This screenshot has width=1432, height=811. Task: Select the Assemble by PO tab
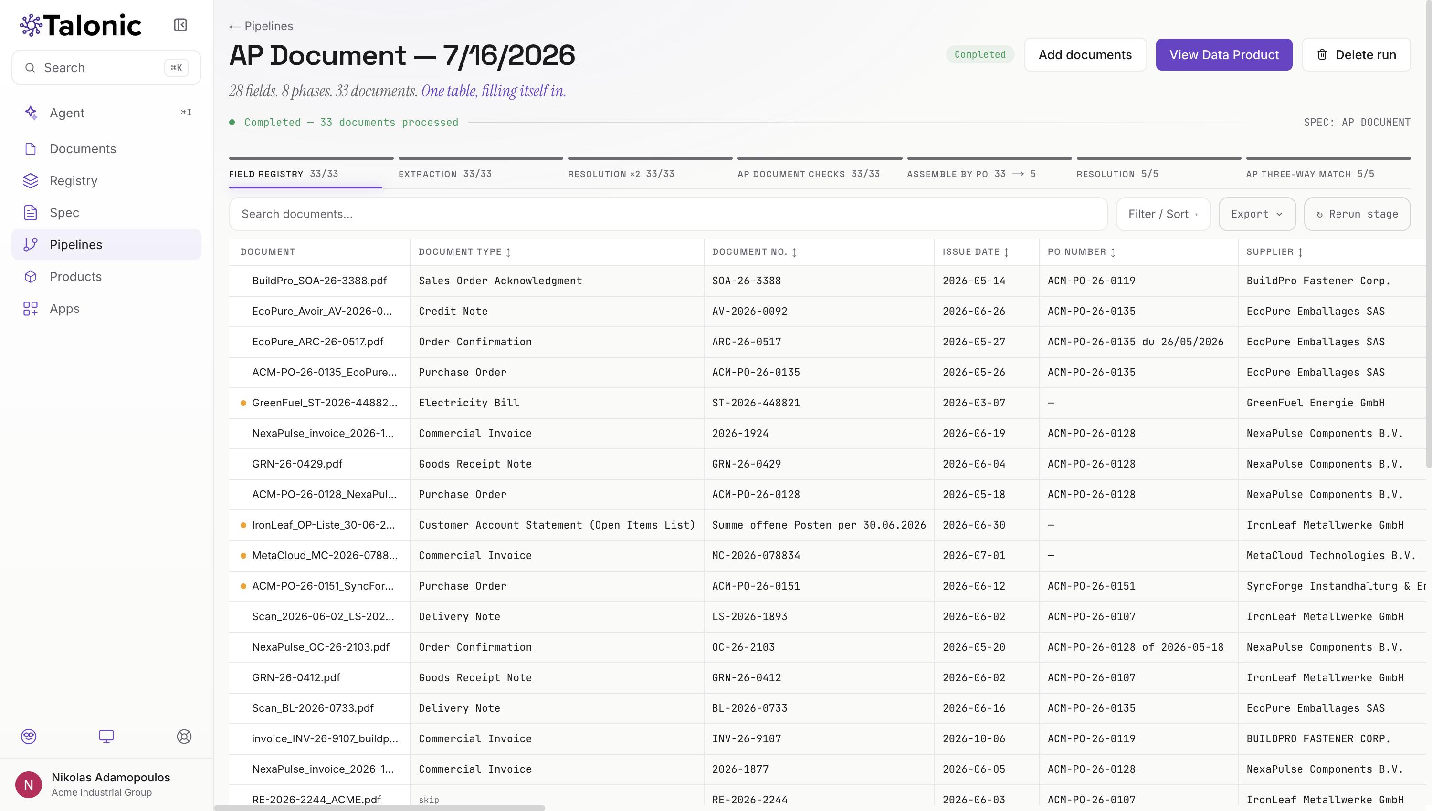pos(989,173)
